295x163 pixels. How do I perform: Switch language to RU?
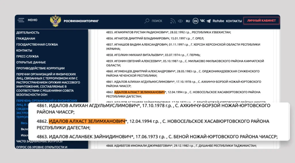(x=188, y=21)
